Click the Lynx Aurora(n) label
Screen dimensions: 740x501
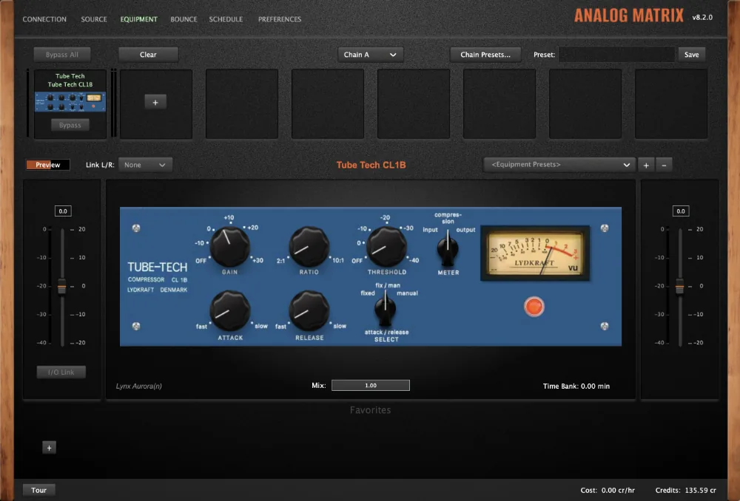(139, 386)
